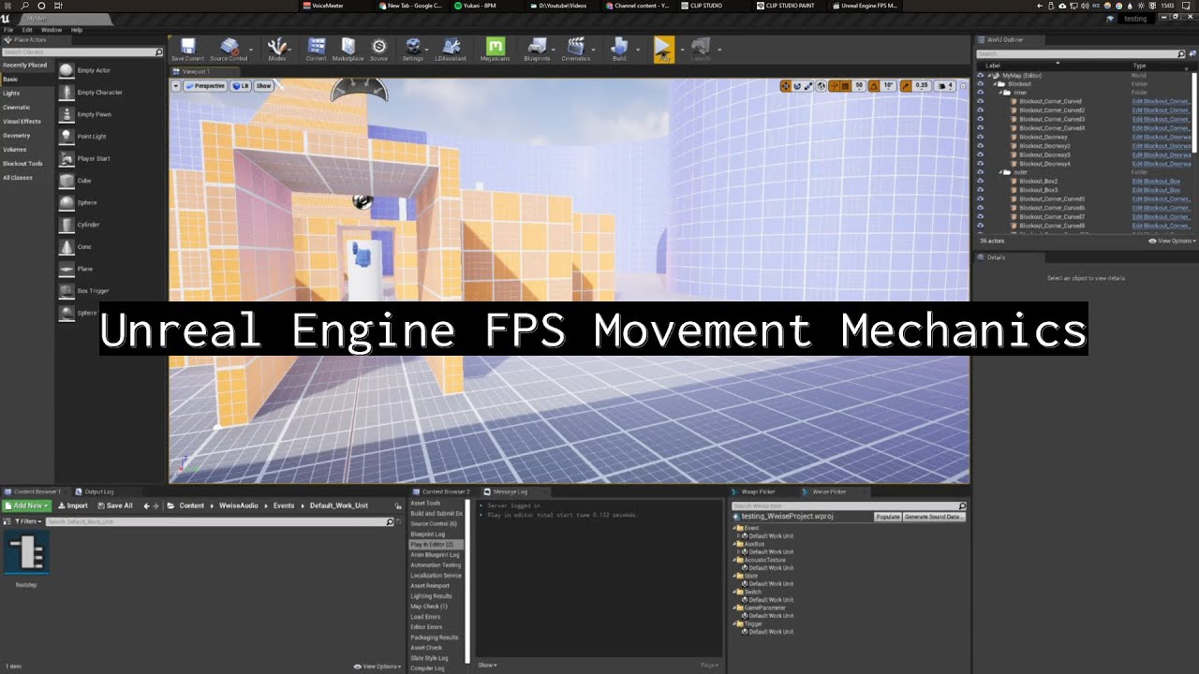Open the viewport options arrow menu
Viewport: 1199px width, 674px height.
click(176, 86)
